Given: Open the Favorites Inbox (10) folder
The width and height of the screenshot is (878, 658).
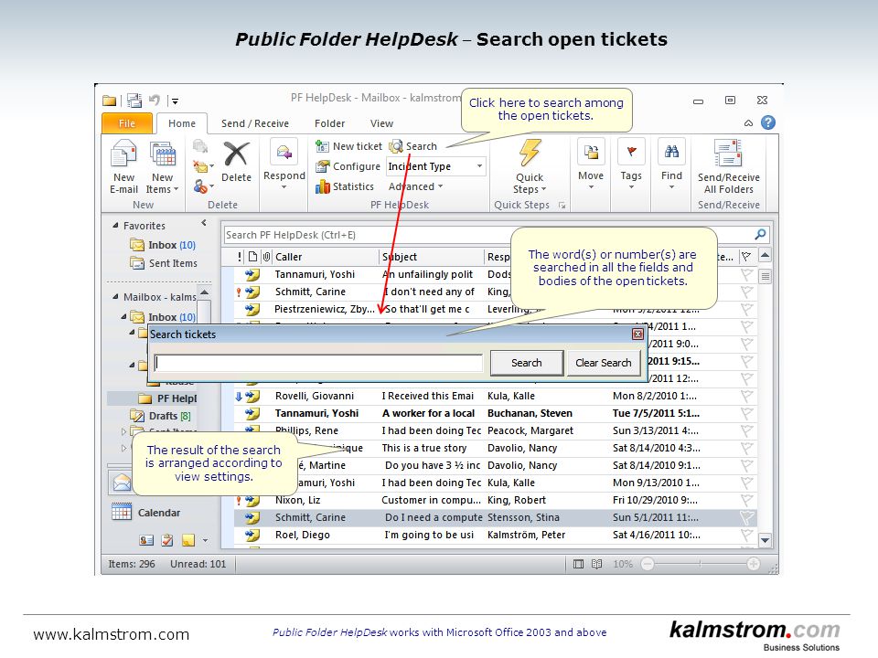Looking at the screenshot, I should [163, 245].
